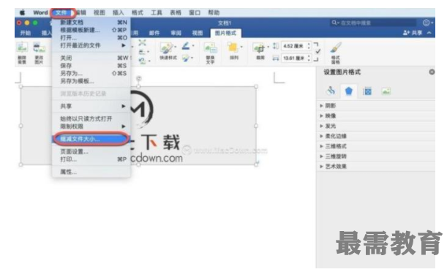Switch to the Review (审阅) ribbon tab
447x272 pixels.
176,33
